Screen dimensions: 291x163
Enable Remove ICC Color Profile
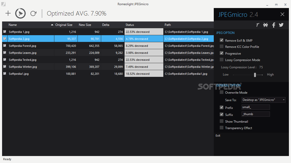pos(222,47)
